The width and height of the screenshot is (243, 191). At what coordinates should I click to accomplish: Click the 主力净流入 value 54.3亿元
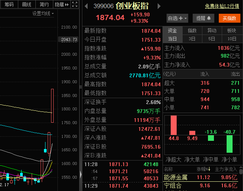(230, 65)
